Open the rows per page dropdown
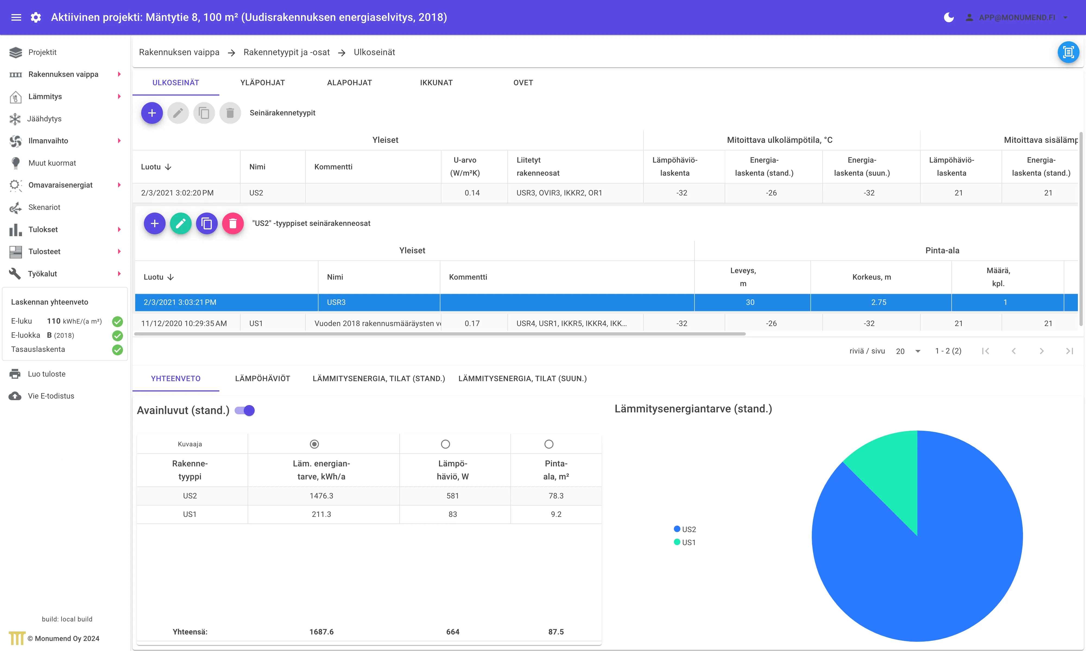Screen dimensions: 1086x651 (908, 351)
